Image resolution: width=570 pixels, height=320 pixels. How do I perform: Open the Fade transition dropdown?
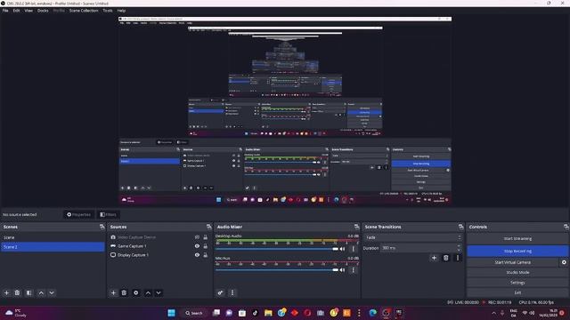click(412, 237)
